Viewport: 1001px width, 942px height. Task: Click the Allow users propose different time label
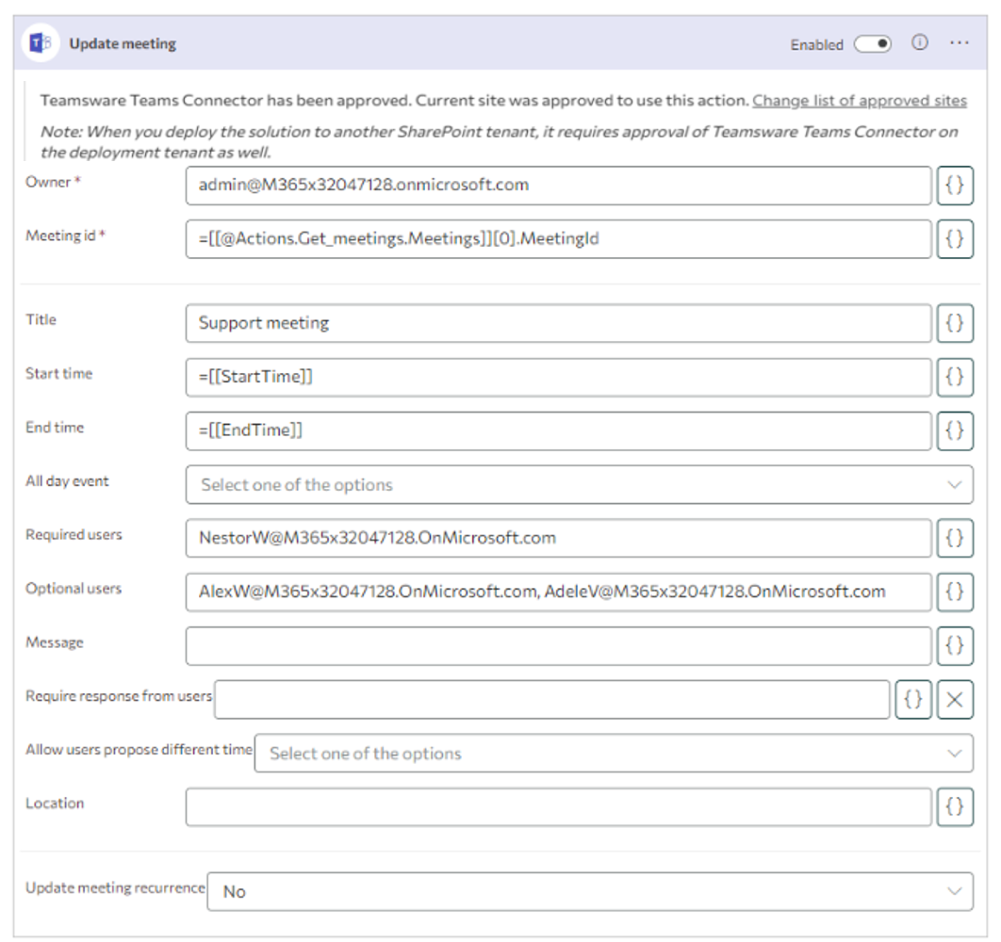[139, 749]
